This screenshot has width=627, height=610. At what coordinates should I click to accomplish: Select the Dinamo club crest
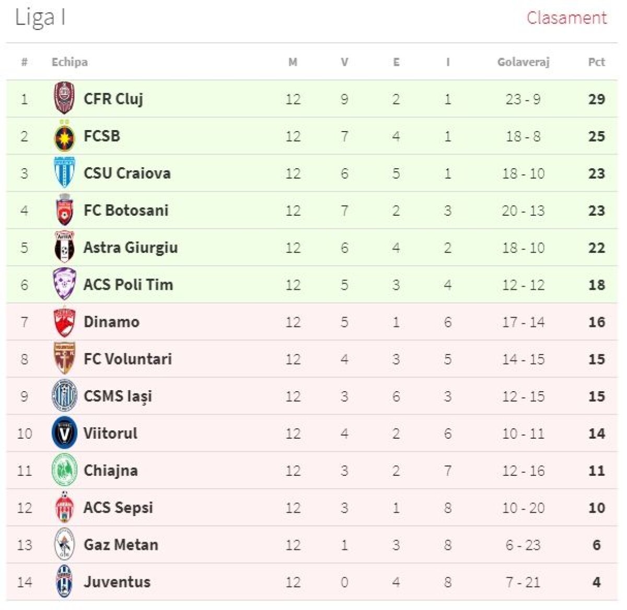click(64, 322)
